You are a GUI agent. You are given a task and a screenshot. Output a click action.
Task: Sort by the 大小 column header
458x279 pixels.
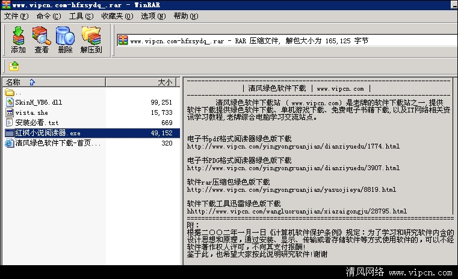(x=141, y=82)
